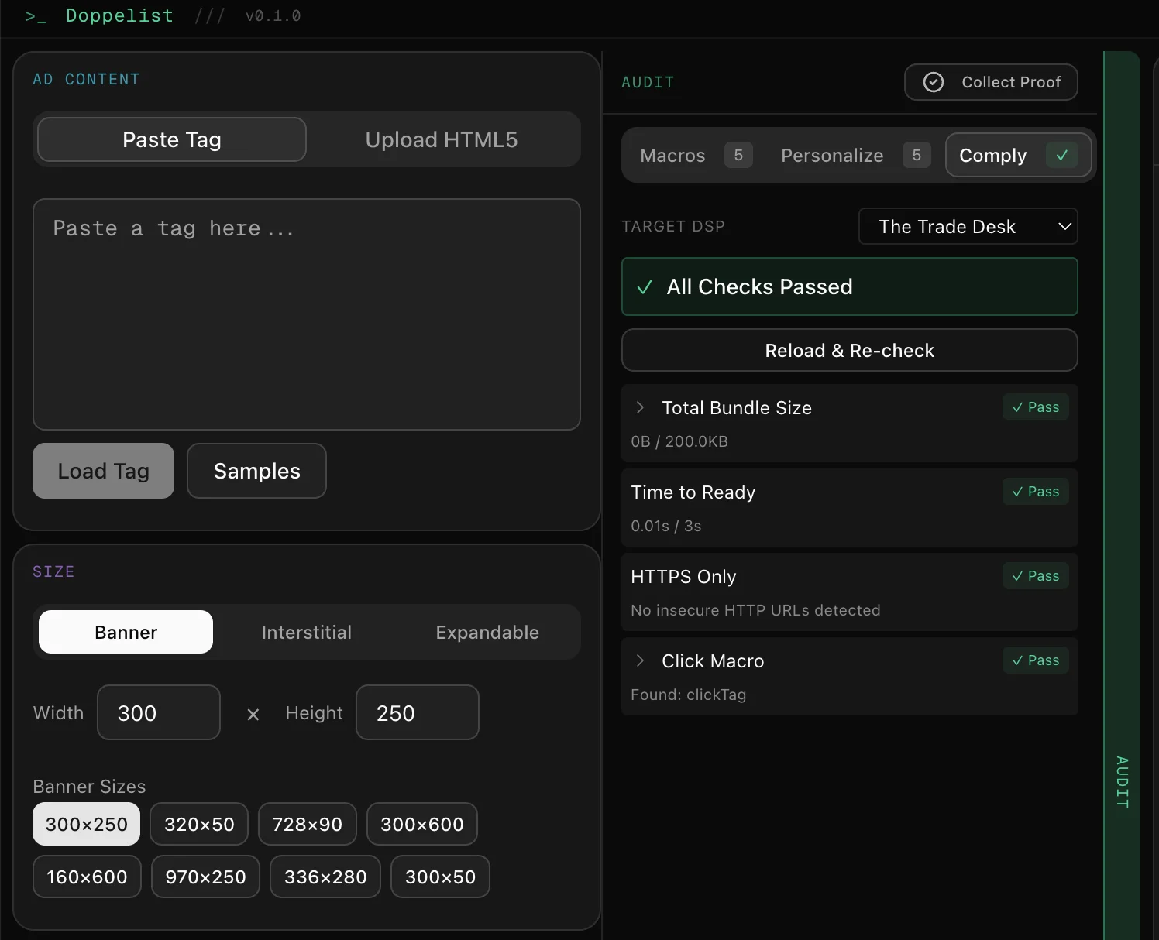Select the Banner size type
The width and height of the screenshot is (1159, 940).
pyautogui.click(x=126, y=633)
